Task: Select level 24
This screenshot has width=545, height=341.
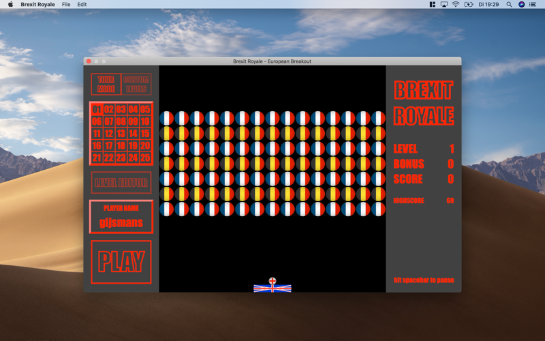Action: tap(133, 158)
